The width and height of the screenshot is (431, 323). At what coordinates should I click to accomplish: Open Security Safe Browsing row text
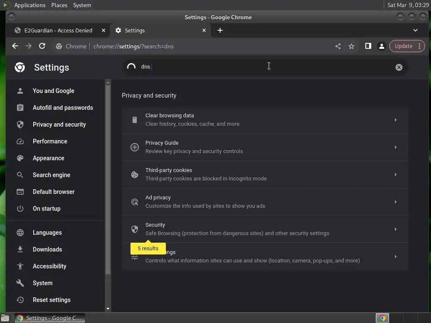[x=237, y=229]
